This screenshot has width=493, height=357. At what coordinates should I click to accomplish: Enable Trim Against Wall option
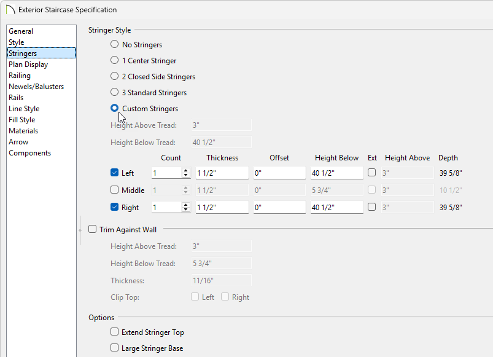(x=93, y=230)
